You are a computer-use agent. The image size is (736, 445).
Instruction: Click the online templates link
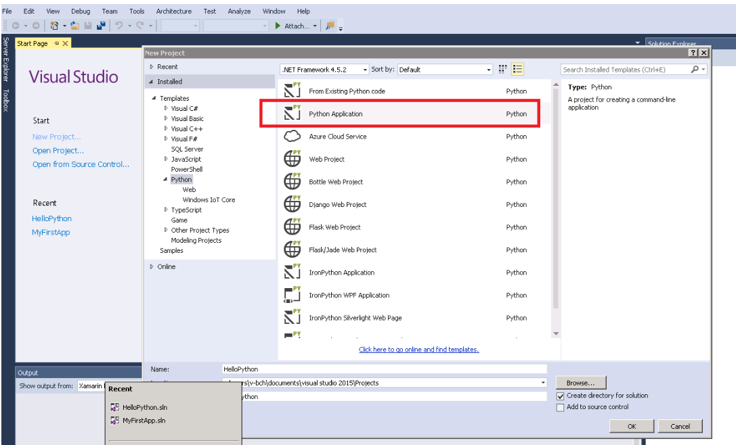418,350
